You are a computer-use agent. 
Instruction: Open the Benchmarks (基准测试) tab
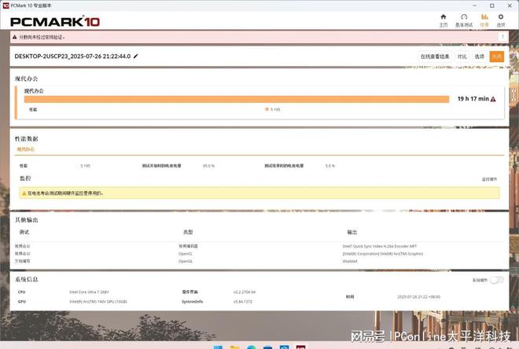[x=464, y=20]
